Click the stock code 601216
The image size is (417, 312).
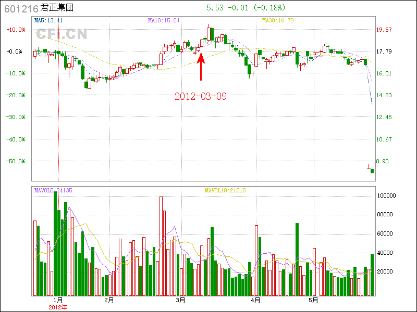(x=21, y=9)
